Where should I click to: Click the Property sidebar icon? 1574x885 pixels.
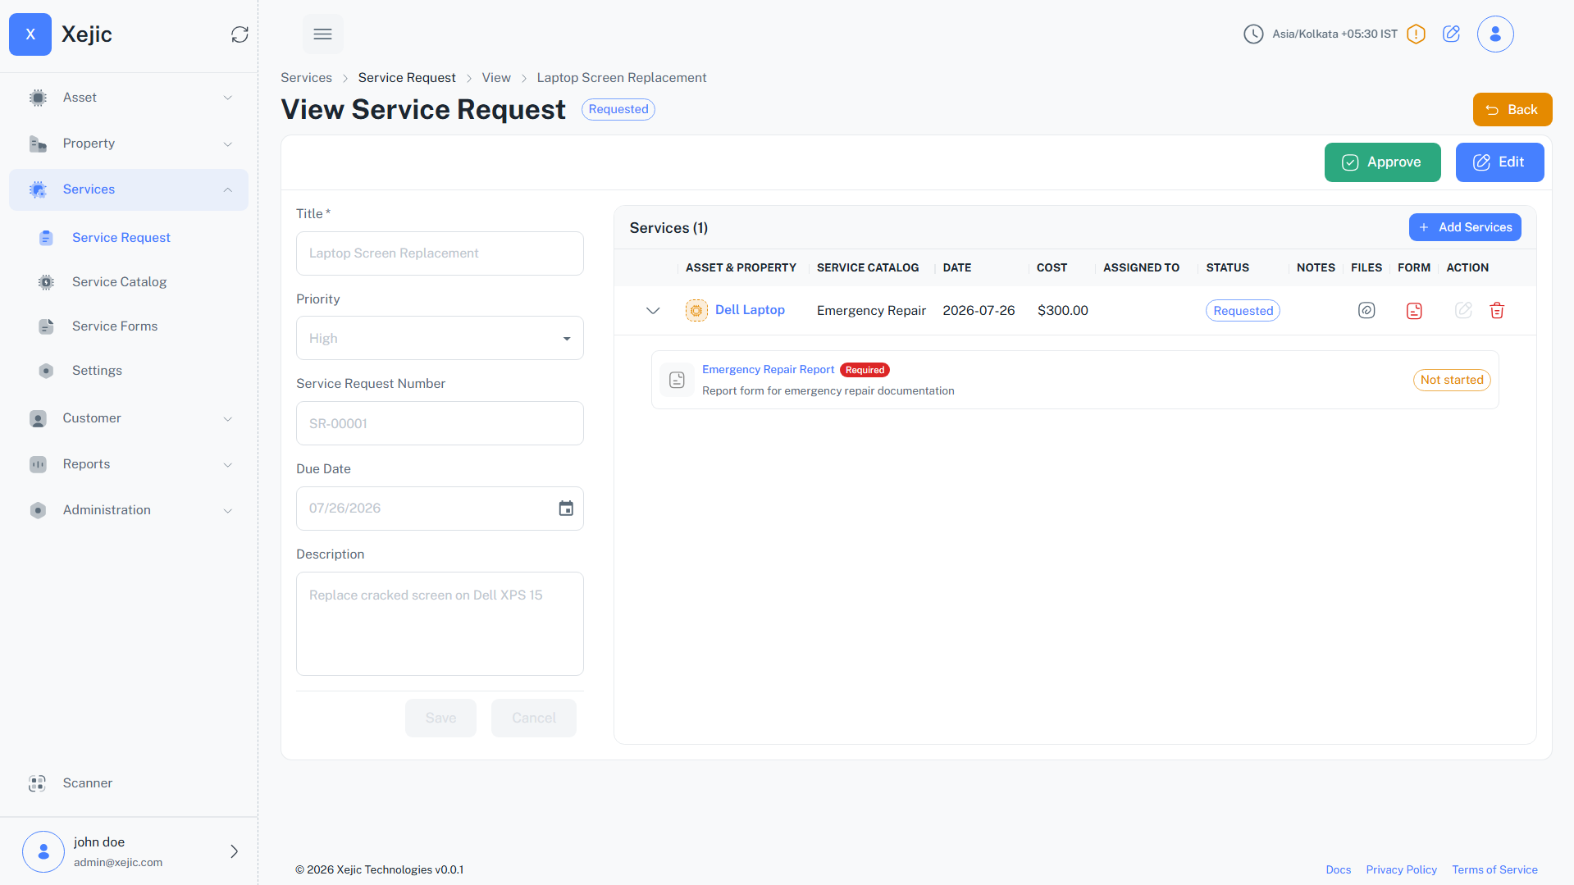click(38, 144)
